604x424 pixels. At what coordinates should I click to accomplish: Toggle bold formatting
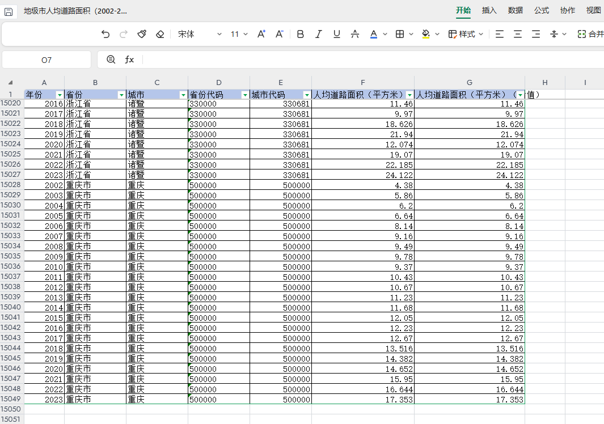coord(301,34)
